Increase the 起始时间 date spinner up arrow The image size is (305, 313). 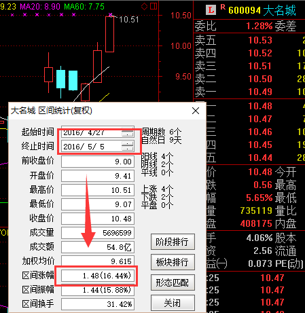tap(128, 130)
